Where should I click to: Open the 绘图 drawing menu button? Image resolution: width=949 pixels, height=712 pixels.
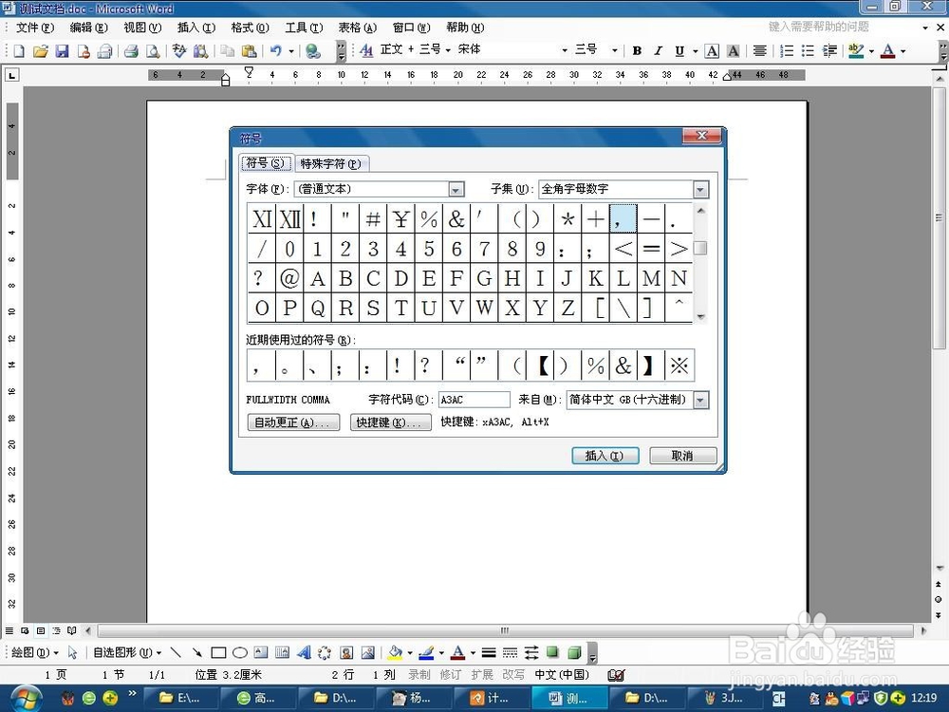click(34, 653)
